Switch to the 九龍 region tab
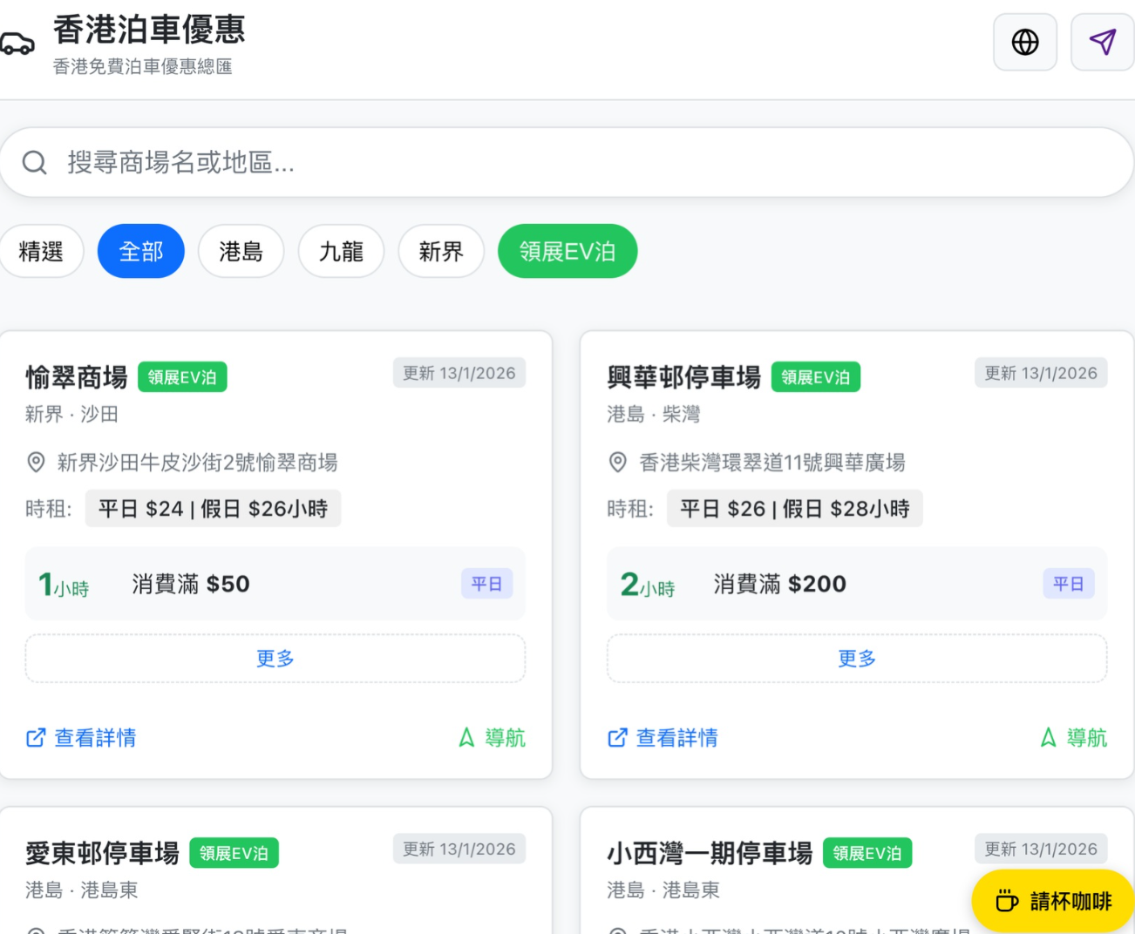 tap(341, 252)
